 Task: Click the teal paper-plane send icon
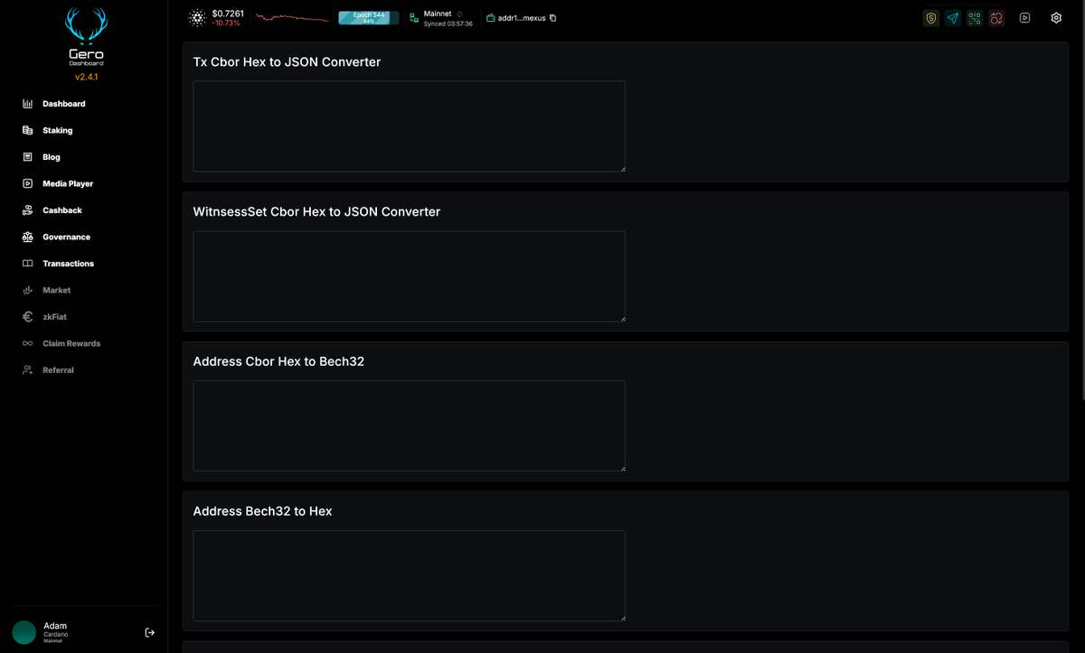click(x=952, y=17)
